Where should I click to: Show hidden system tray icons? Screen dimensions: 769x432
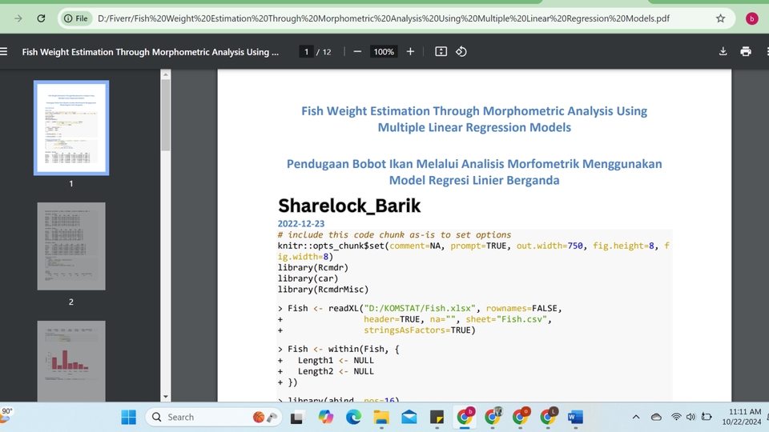tap(636, 418)
